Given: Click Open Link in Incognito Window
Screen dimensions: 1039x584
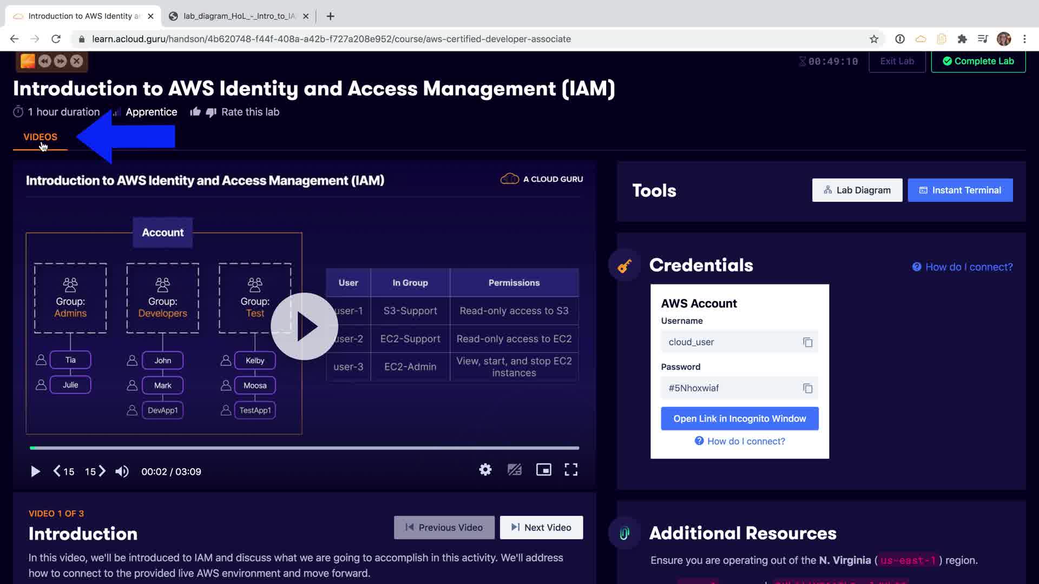Looking at the screenshot, I should (x=739, y=419).
